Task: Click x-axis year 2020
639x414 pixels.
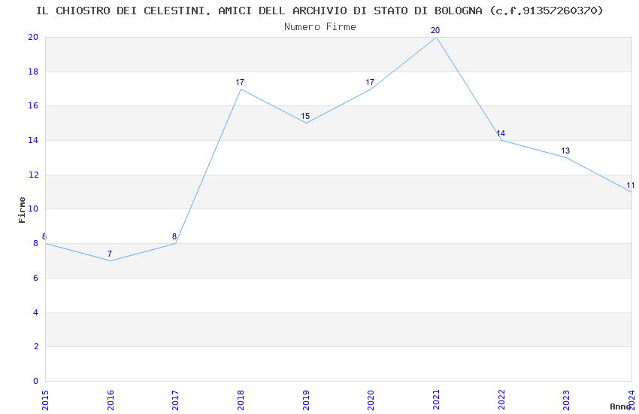Action: pyautogui.click(x=371, y=400)
